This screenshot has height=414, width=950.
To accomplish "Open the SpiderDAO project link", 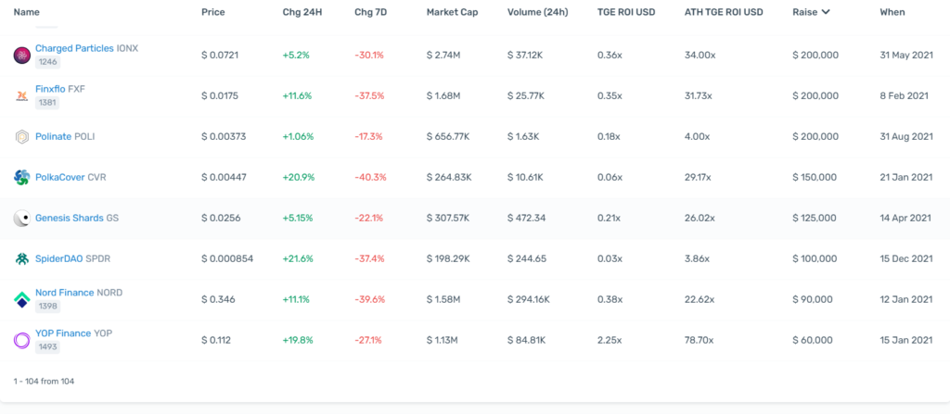I will tap(58, 259).
